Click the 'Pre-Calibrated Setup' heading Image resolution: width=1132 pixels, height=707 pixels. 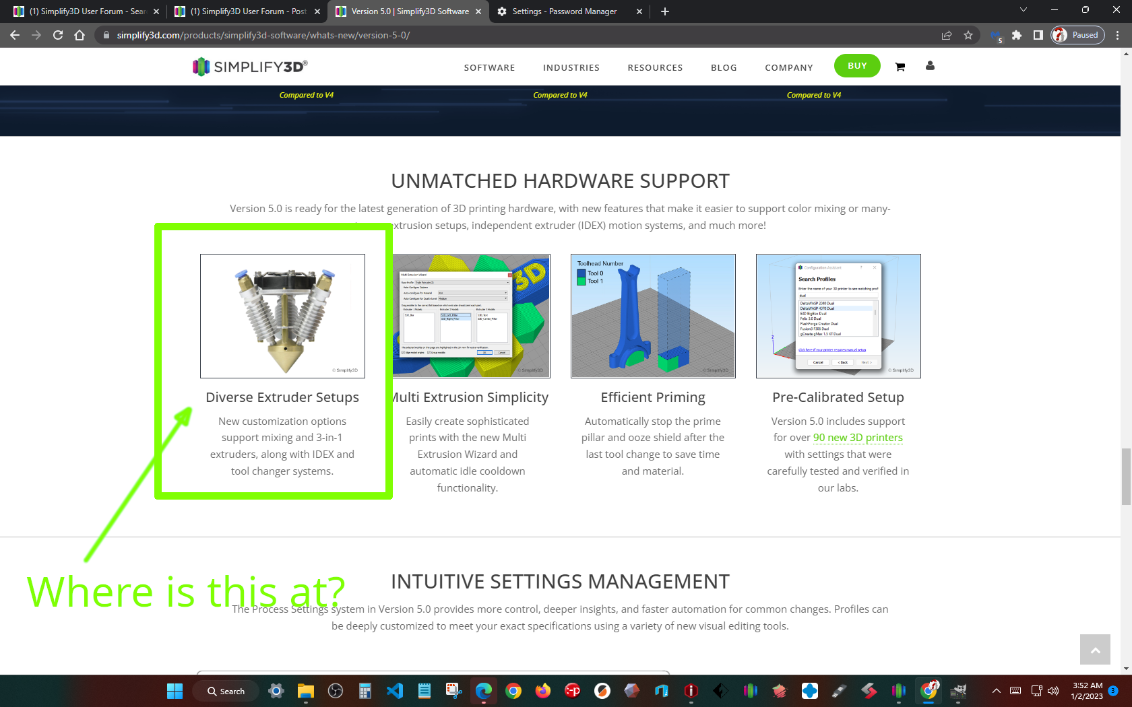click(x=838, y=397)
